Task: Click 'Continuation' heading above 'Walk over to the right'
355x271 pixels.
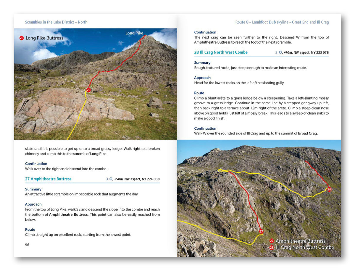Action: click(x=36, y=164)
